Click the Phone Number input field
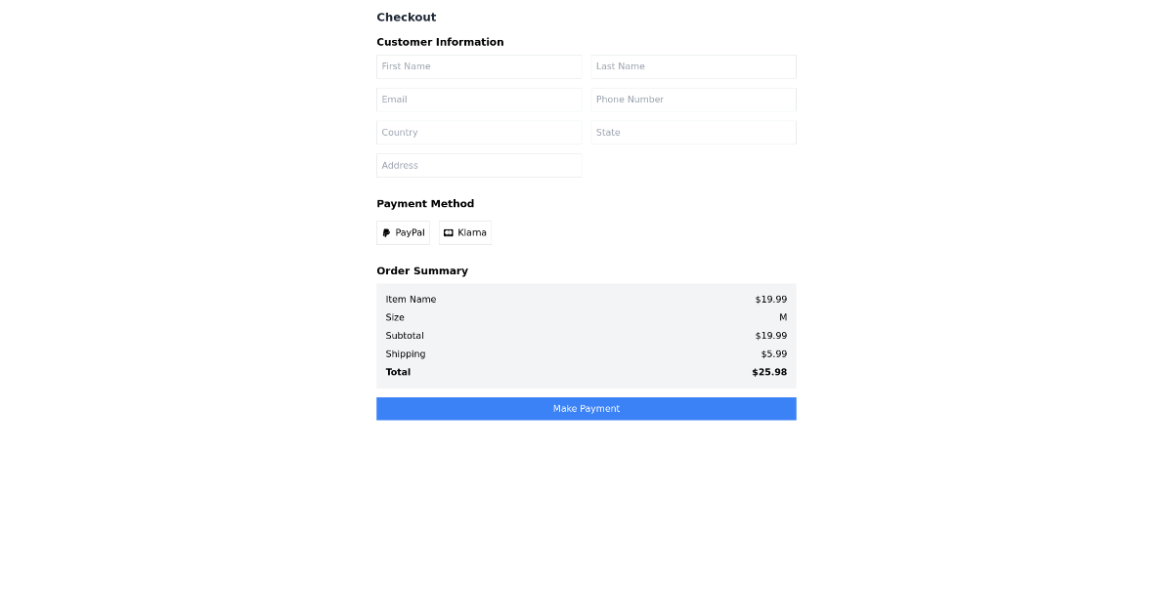 point(693,99)
